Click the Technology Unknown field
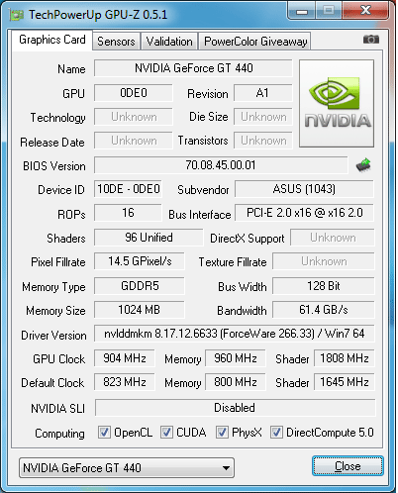The image size is (398, 493). [134, 117]
